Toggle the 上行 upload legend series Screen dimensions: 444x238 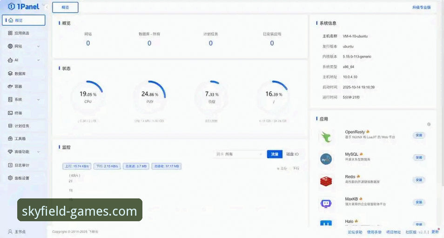(x=282, y=168)
